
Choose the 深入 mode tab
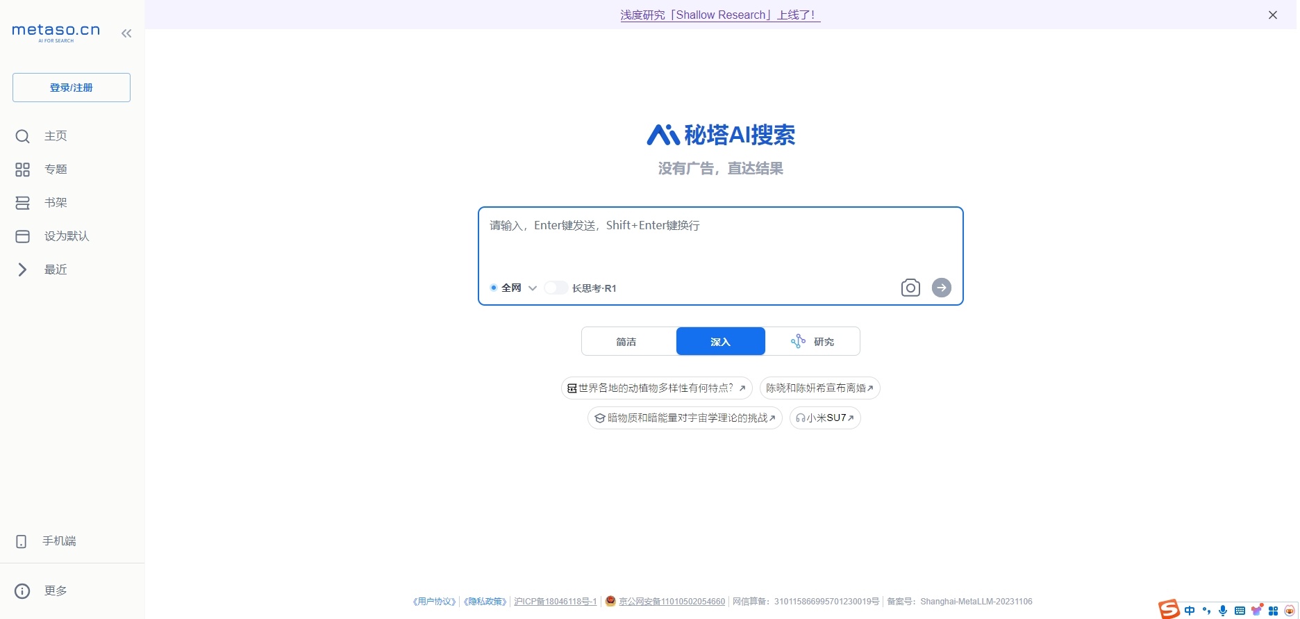tap(720, 341)
